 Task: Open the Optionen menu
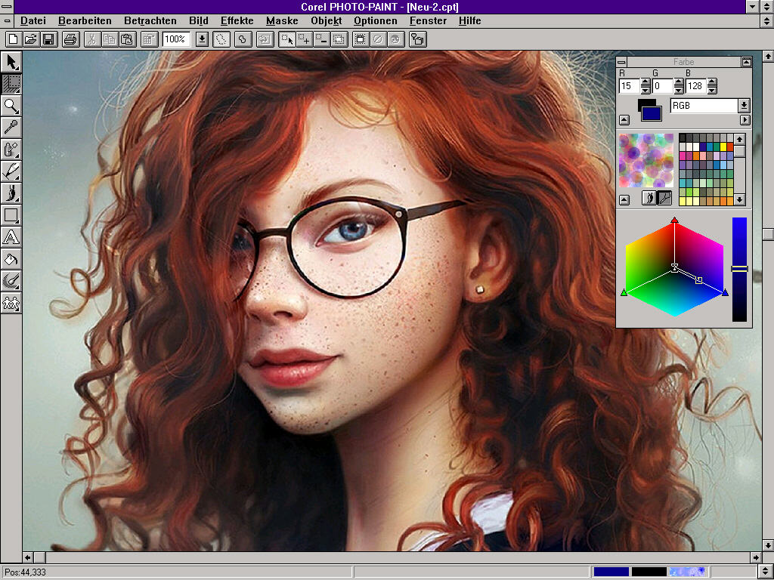click(x=375, y=20)
